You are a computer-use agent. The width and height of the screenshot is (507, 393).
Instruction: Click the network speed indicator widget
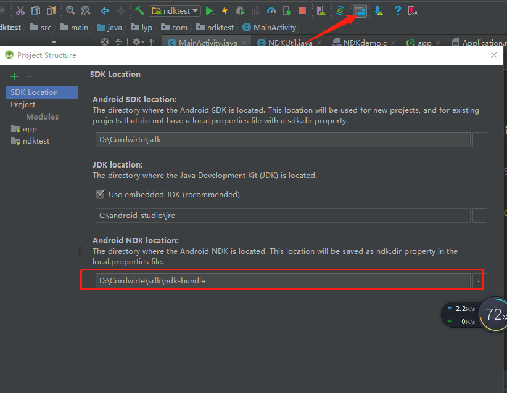[461, 315]
